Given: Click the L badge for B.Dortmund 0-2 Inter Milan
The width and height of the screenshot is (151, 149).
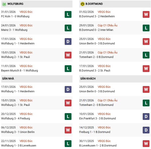Looking at the screenshot, I should [x=146, y=28].
